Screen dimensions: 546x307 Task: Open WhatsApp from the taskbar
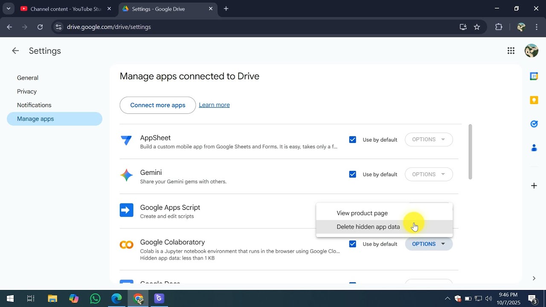[x=95, y=298]
